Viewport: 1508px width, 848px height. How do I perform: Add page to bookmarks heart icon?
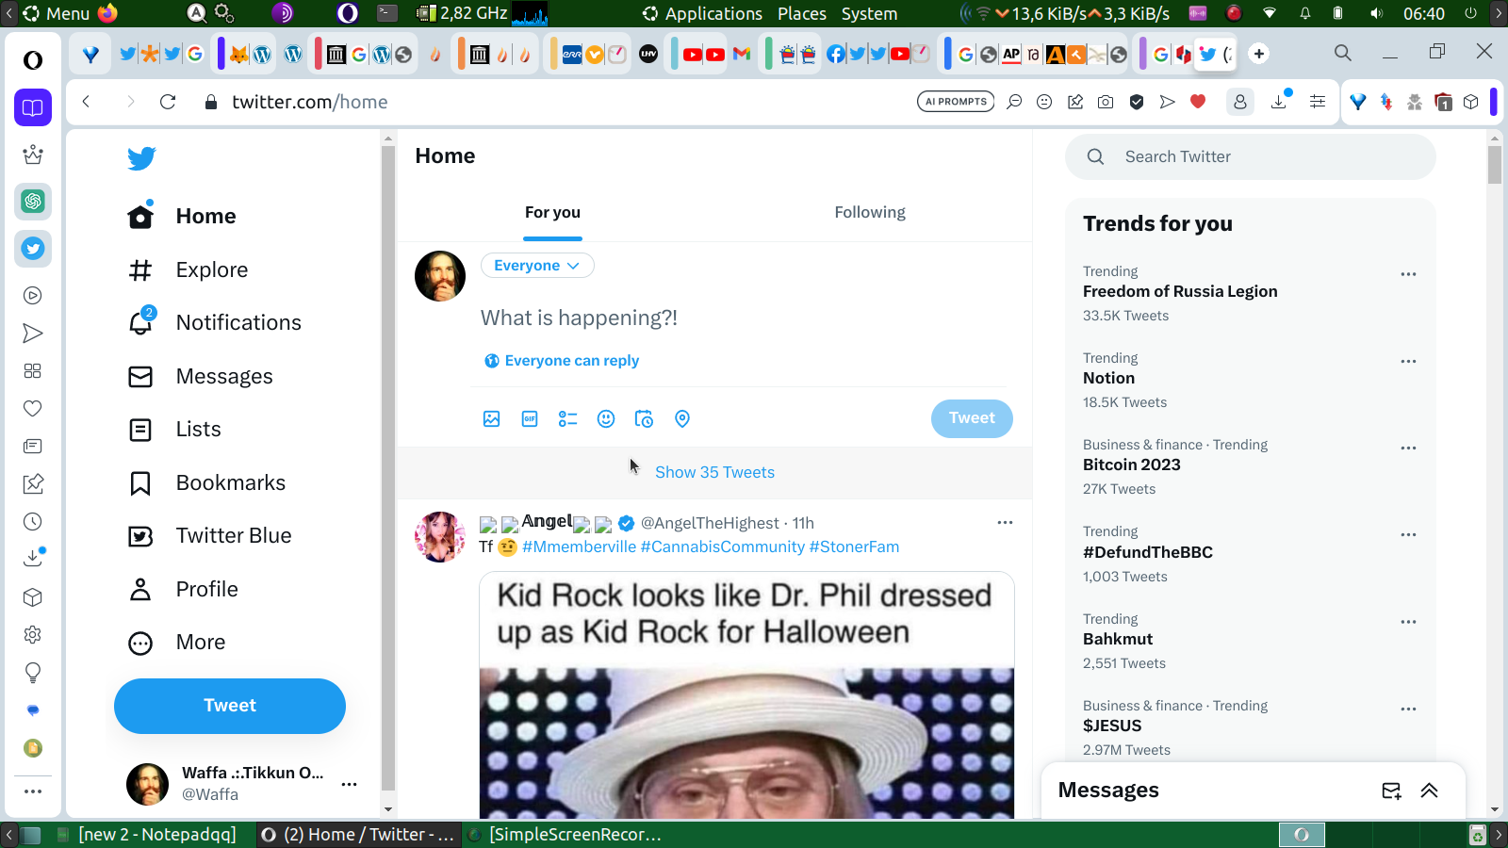point(1198,102)
